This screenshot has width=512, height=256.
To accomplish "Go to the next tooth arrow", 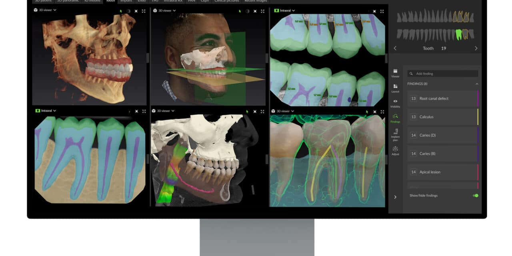I will [x=476, y=48].
